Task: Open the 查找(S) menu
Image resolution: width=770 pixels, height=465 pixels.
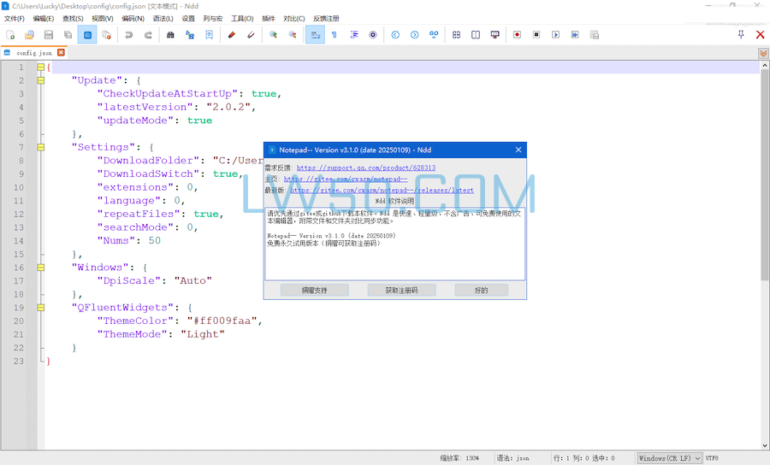Action: coord(73,19)
